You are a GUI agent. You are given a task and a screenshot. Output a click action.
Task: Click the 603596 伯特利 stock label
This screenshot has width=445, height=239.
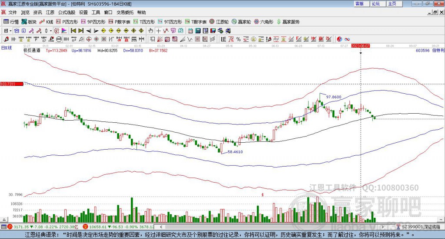(430, 50)
